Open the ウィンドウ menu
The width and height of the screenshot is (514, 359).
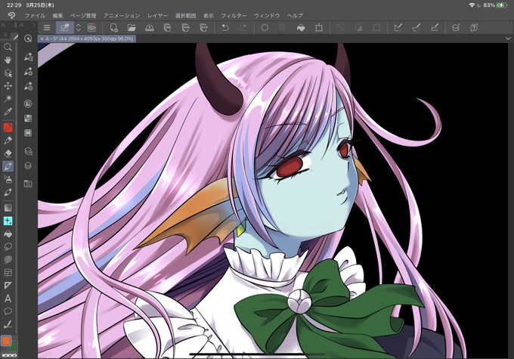[267, 15]
